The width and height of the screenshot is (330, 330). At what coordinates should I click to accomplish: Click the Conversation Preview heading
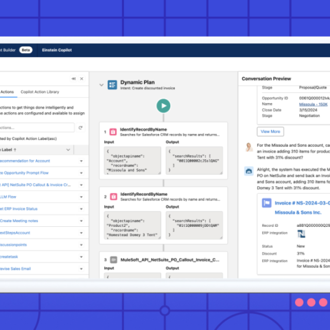point(266,79)
